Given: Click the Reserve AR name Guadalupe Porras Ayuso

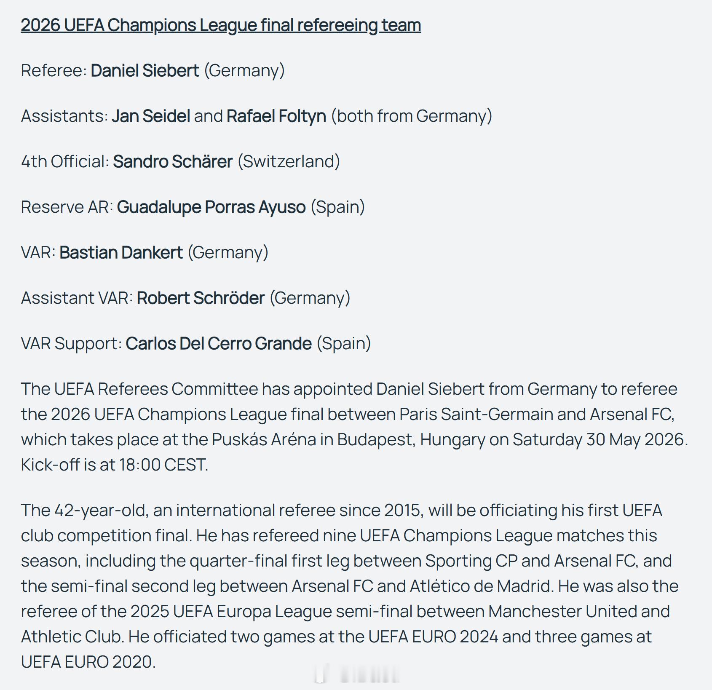Looking at the screenshot, I should coord(211,207).
